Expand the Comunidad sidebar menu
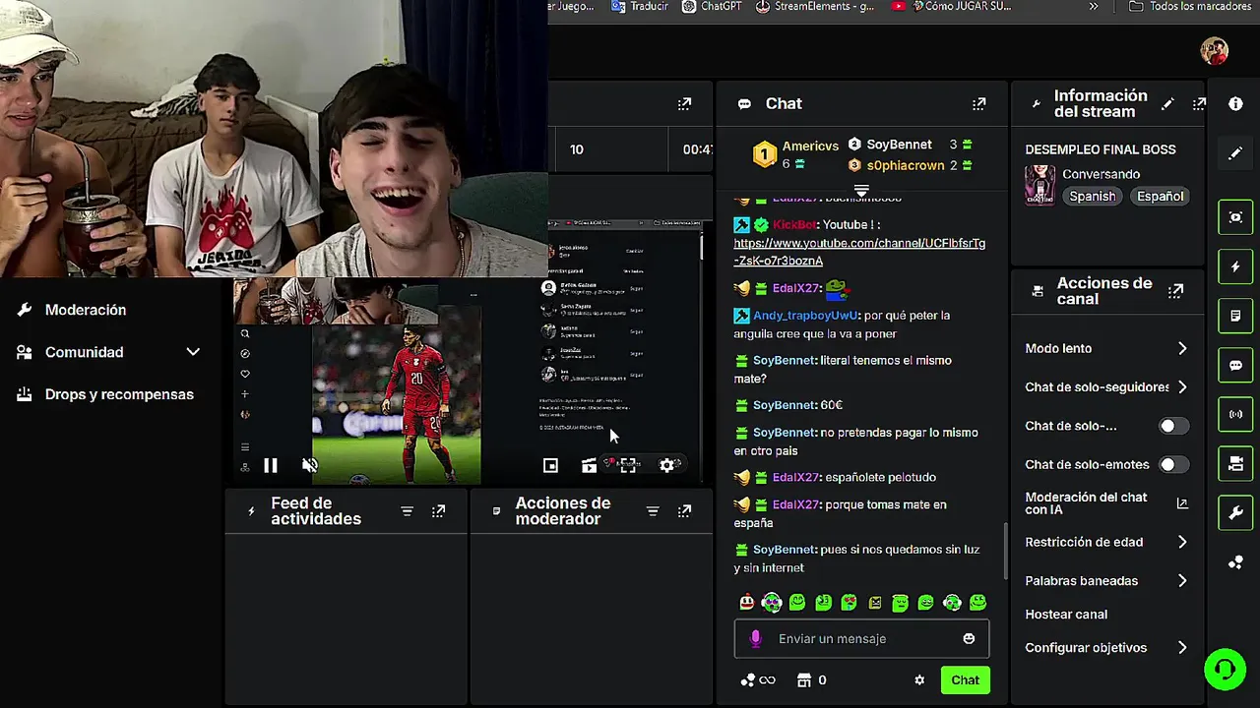The width and height of the screenshot is (1260, 708). click(193, 352)
